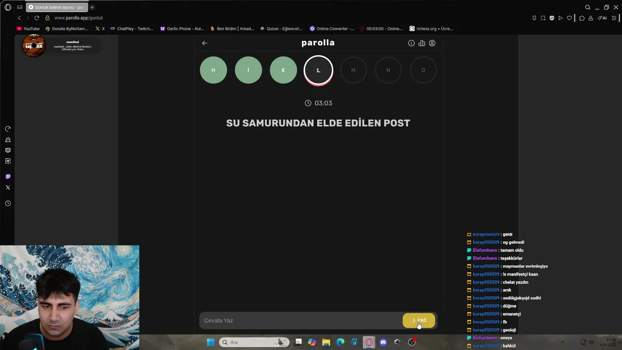Click chat message 'chelat yazdın'

[516, 282]
